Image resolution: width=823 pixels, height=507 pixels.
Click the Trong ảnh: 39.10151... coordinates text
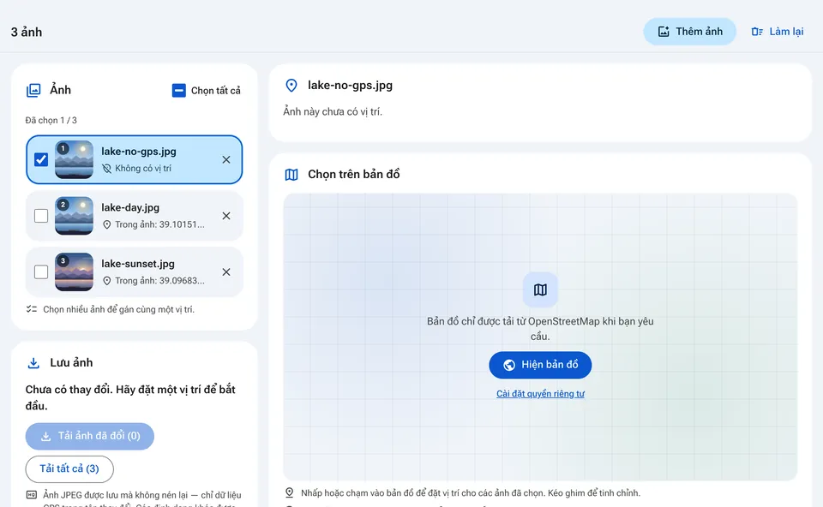159,224
